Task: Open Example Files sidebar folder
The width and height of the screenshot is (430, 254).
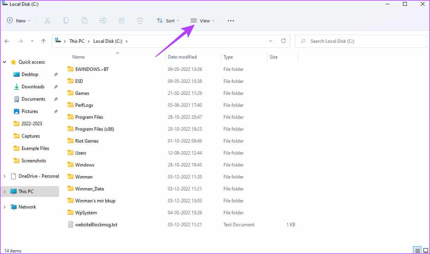Action: 35,148
